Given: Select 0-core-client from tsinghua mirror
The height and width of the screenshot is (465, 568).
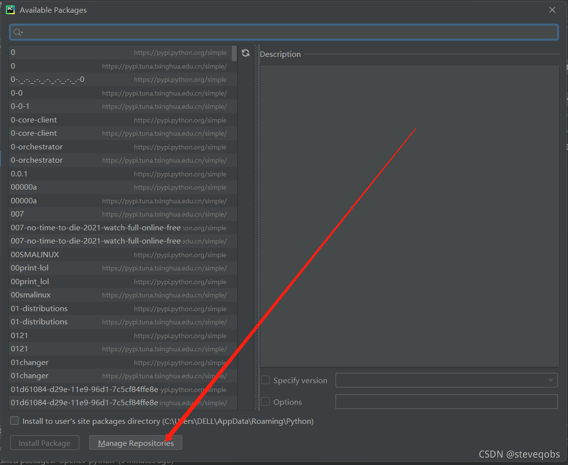Looking at the screenshot, I should tap(123, 133).
